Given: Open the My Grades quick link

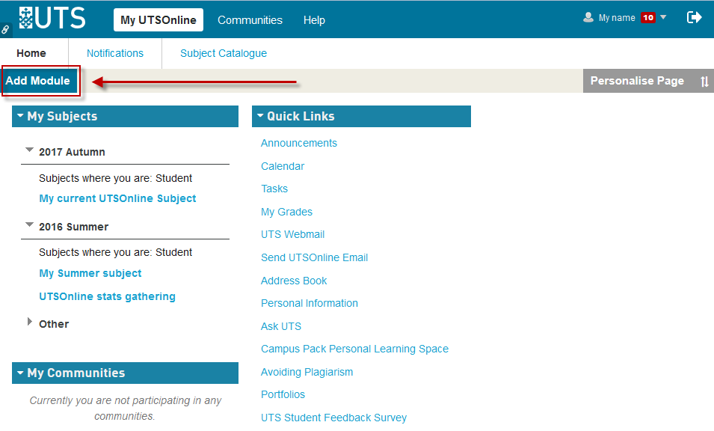Looking at the screenshot, I should pyautogui.click(x=286, y=212).
